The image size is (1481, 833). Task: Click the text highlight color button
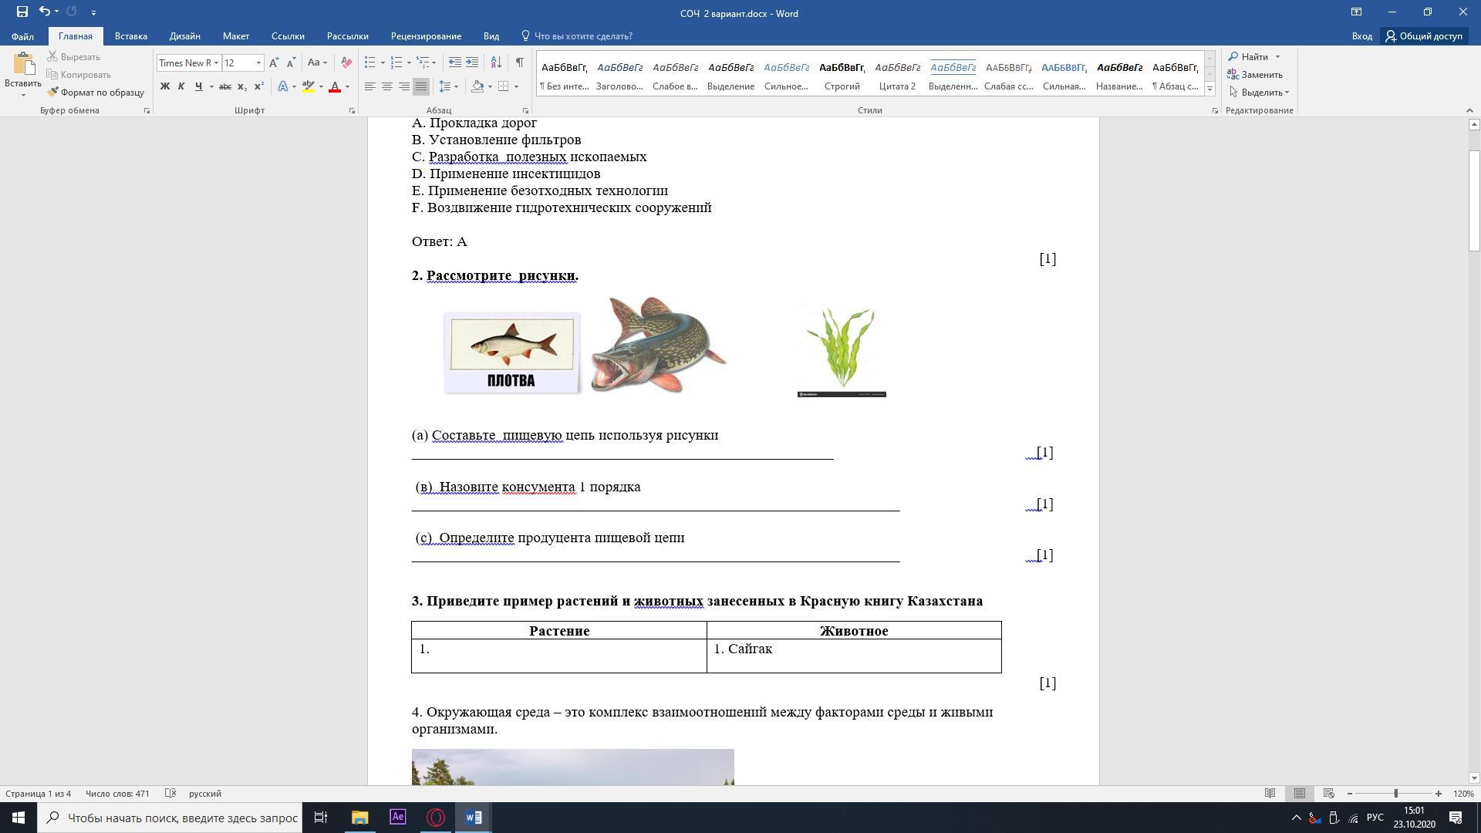[308, 86]
